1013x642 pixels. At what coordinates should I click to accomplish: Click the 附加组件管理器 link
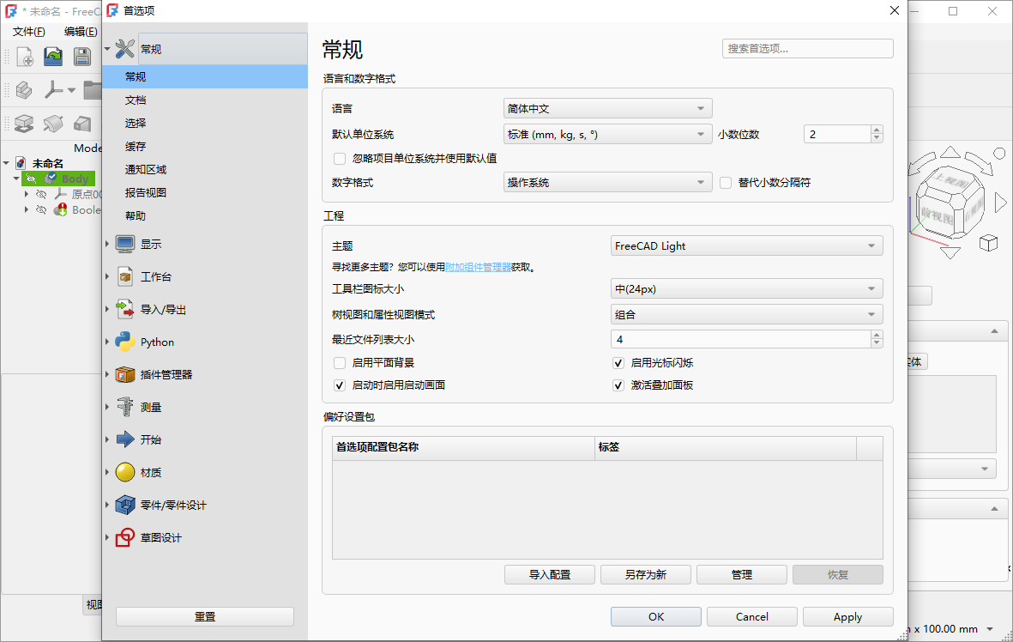[480, 267]
